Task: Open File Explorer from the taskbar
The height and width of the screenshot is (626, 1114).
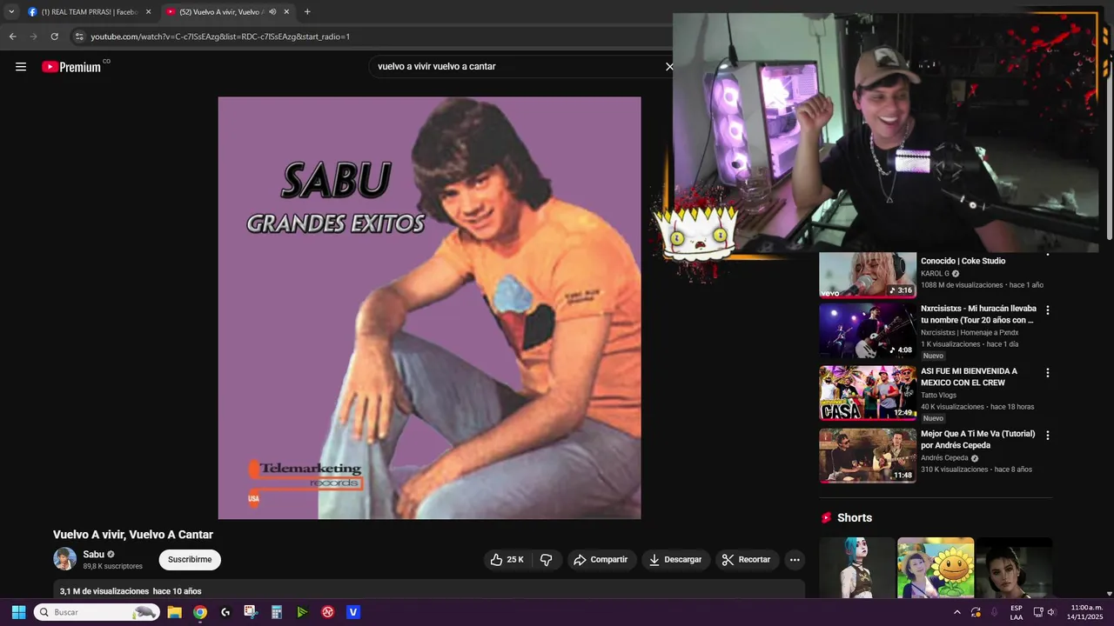Action: (x=174, y=612)
